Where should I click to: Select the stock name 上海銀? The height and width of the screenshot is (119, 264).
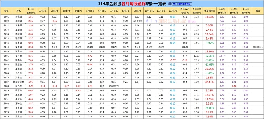pyautogui.click(x=19, y=112)
